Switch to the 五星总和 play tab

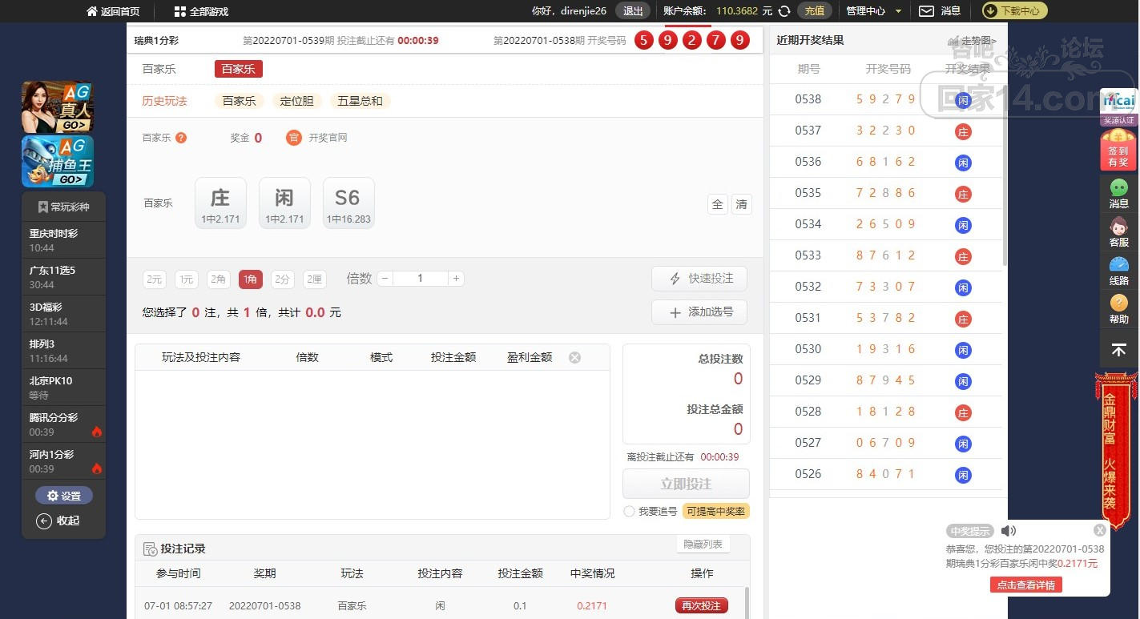(x=360, y=101)
